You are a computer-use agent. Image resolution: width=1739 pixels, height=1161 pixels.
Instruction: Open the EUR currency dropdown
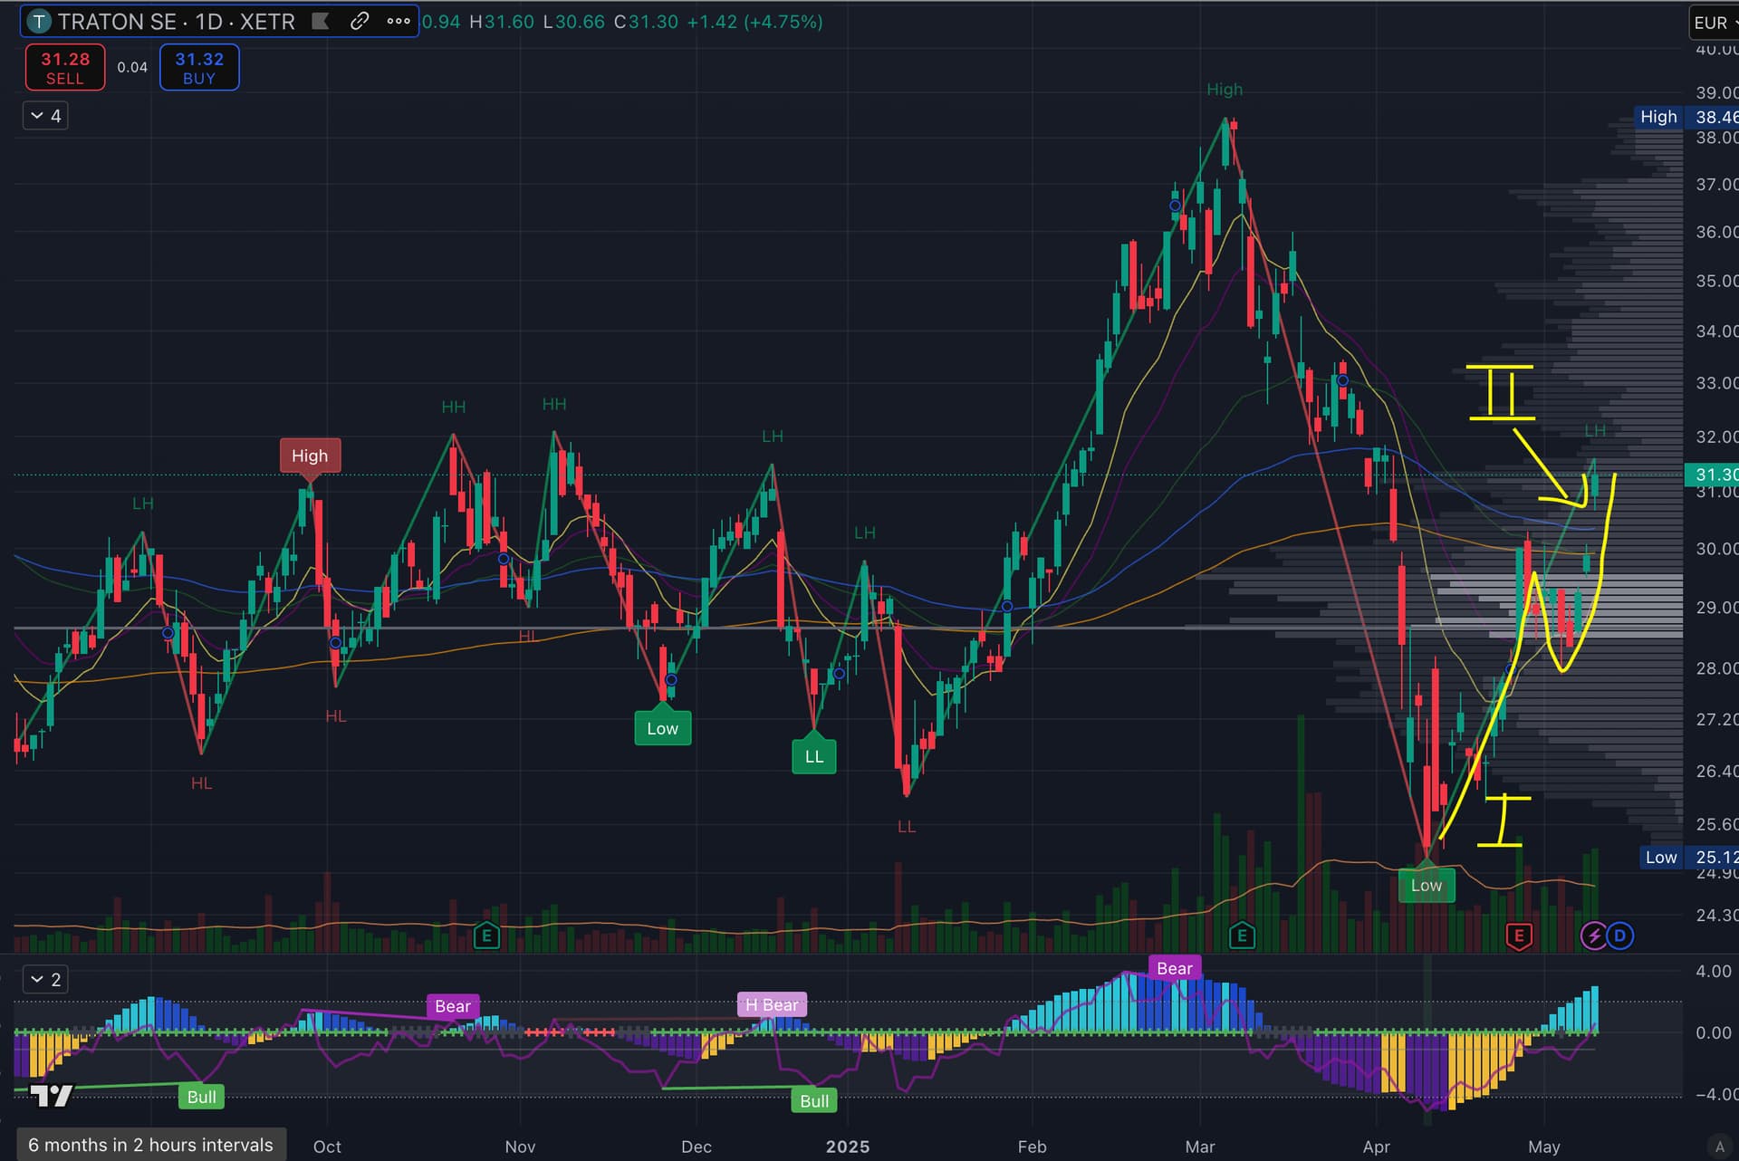click(x=1714, y=23)
